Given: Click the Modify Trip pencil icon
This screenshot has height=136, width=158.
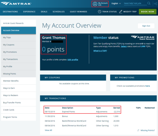Looking at the screenshot, I should [121, 12].
